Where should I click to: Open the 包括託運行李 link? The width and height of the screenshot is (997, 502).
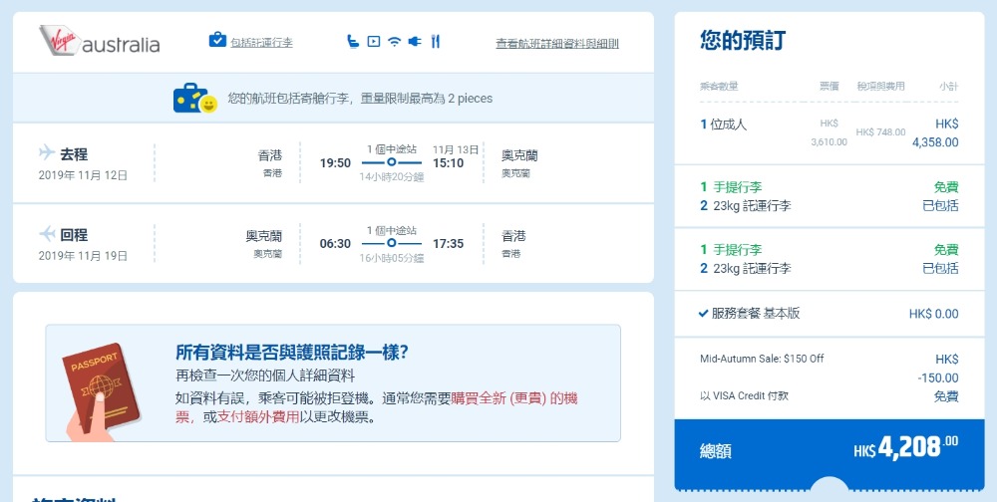point(261,43)
